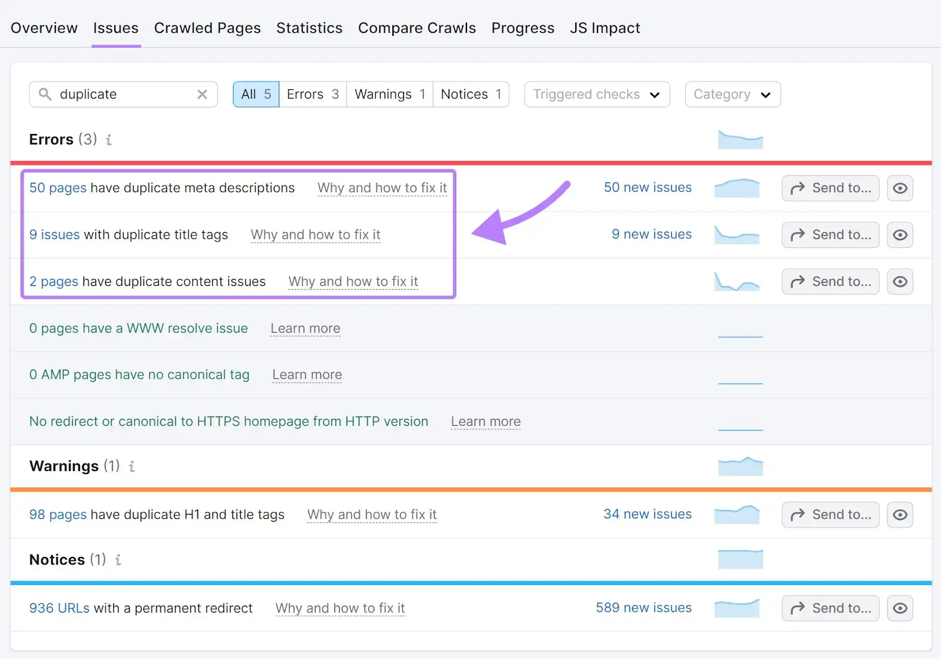Viewport: 941px width, 659px height.
Task: Open the Triggered checks dropdown
Action: (596, 94)
